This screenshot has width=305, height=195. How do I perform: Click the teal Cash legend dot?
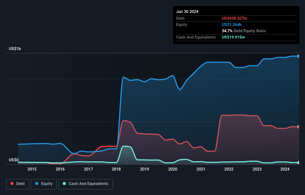coord(64,184)
